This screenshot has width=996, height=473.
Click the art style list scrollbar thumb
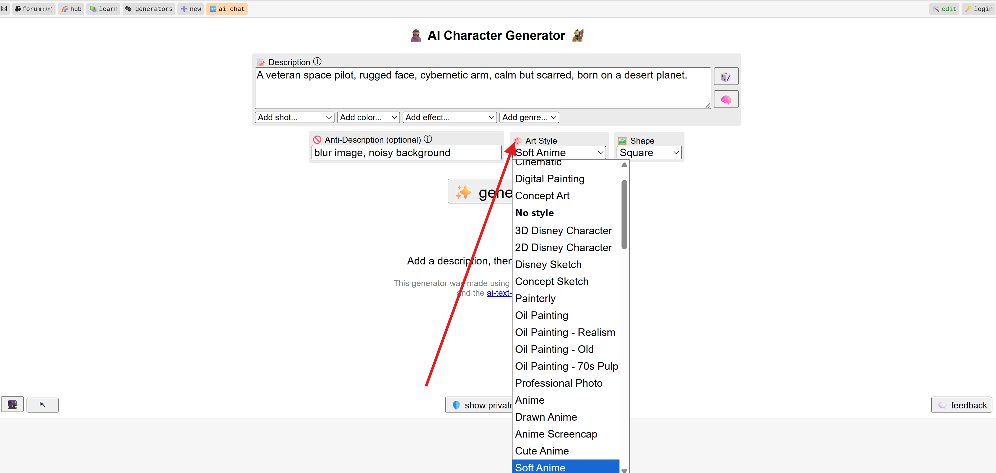[624, 214]
